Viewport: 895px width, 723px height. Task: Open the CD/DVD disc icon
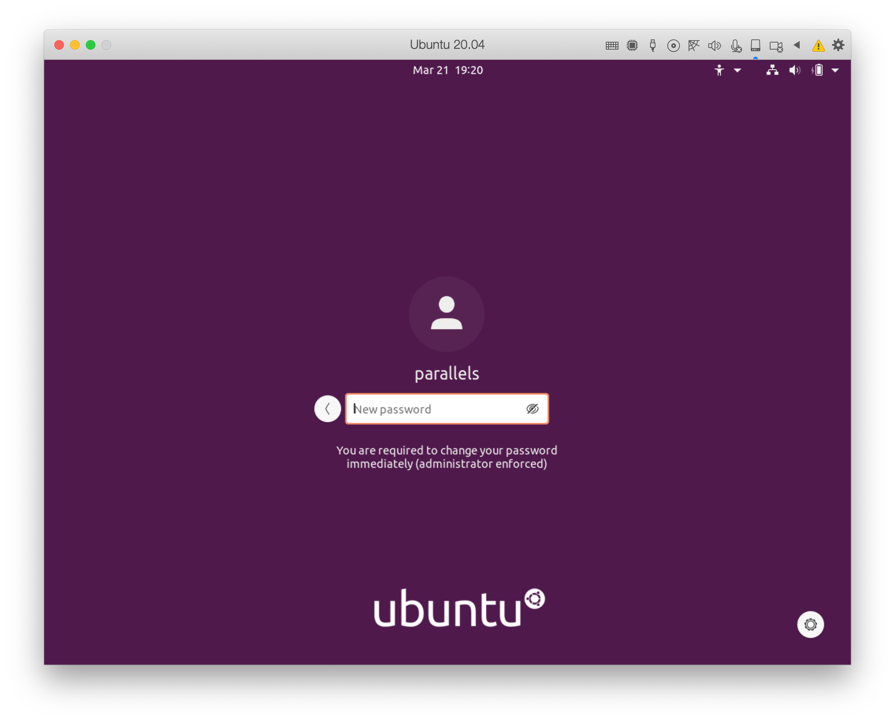[673, 45]
